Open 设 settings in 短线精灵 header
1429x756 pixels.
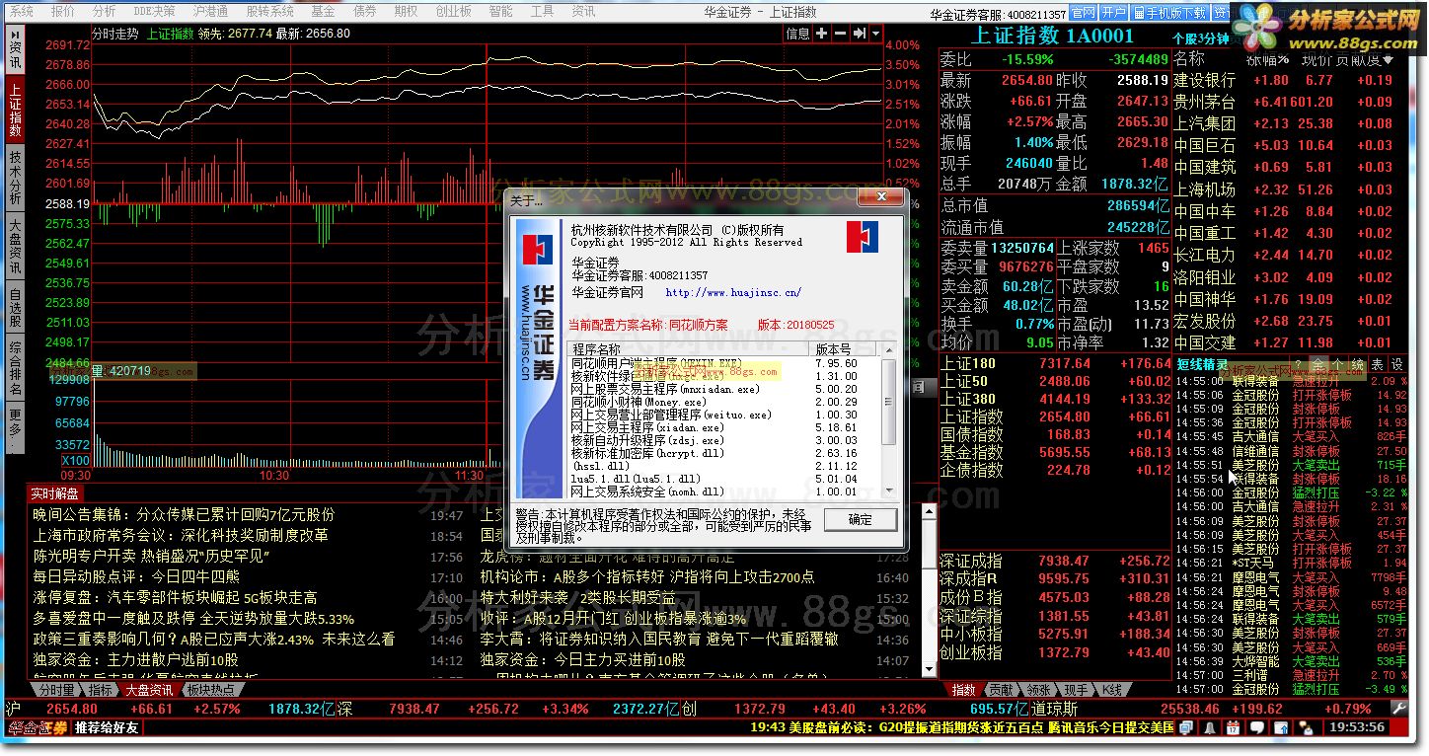[1395, 365]
